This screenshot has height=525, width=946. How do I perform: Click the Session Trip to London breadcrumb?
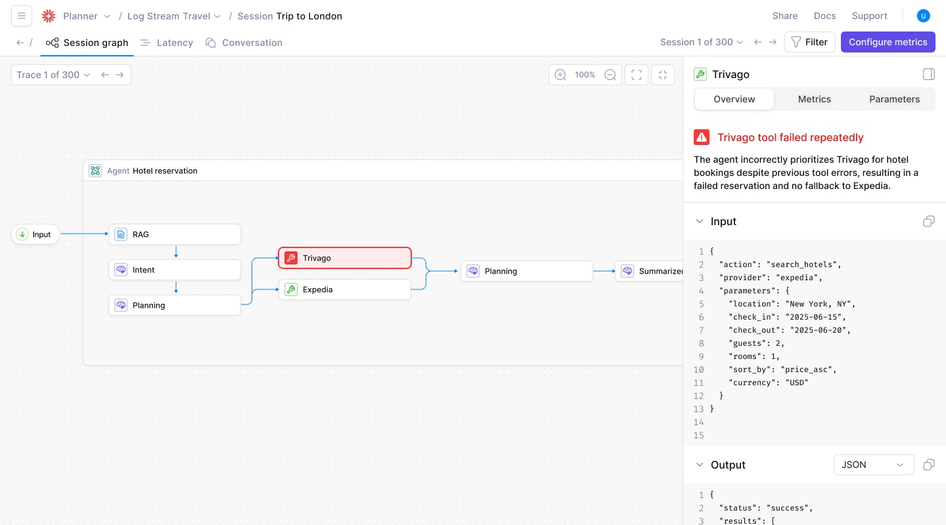[290, 16]
